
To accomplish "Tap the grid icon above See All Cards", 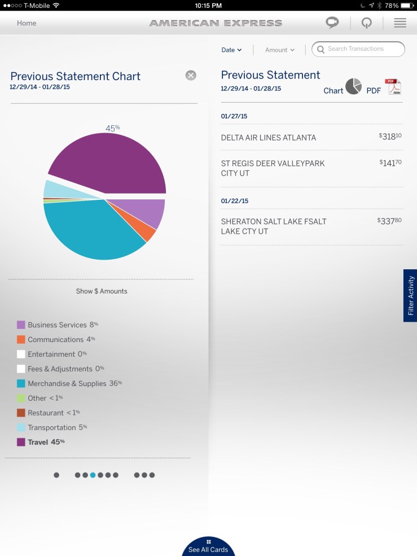I will point(208,542).
